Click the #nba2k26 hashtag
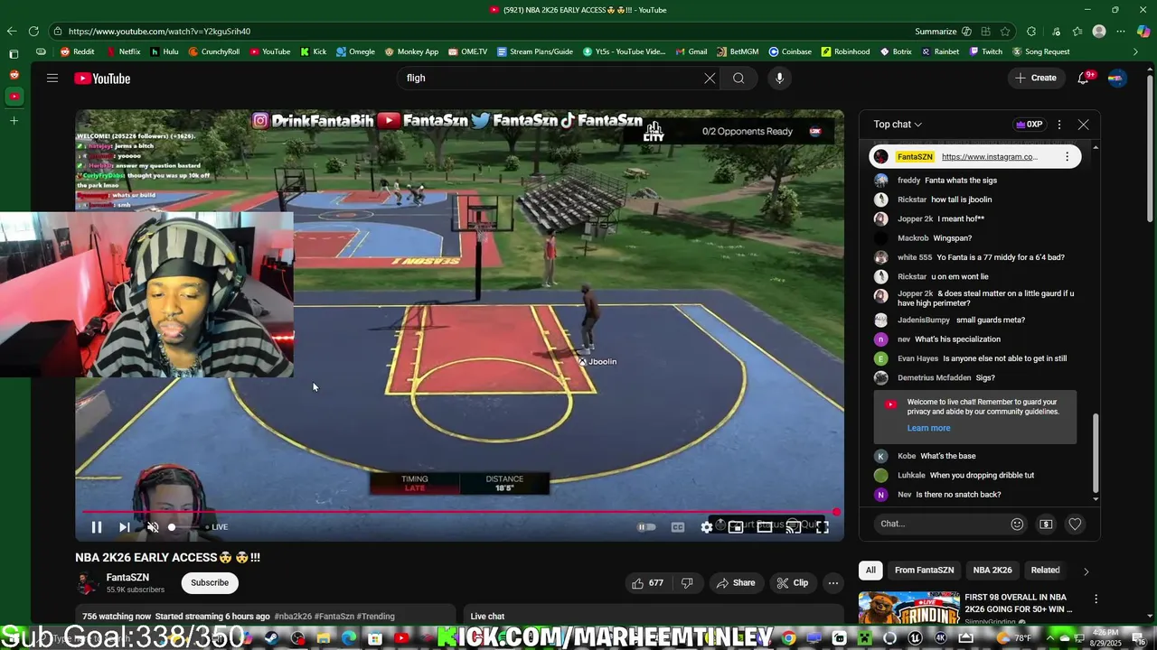The width and height of the screenshot is (1157, 650). point(292,617)
